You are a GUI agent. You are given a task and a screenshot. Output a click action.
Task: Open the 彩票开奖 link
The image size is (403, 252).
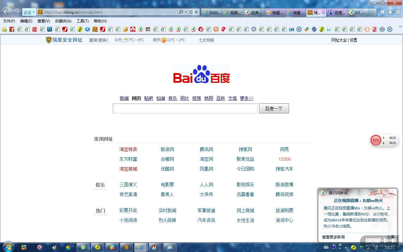tap(128, 210)
